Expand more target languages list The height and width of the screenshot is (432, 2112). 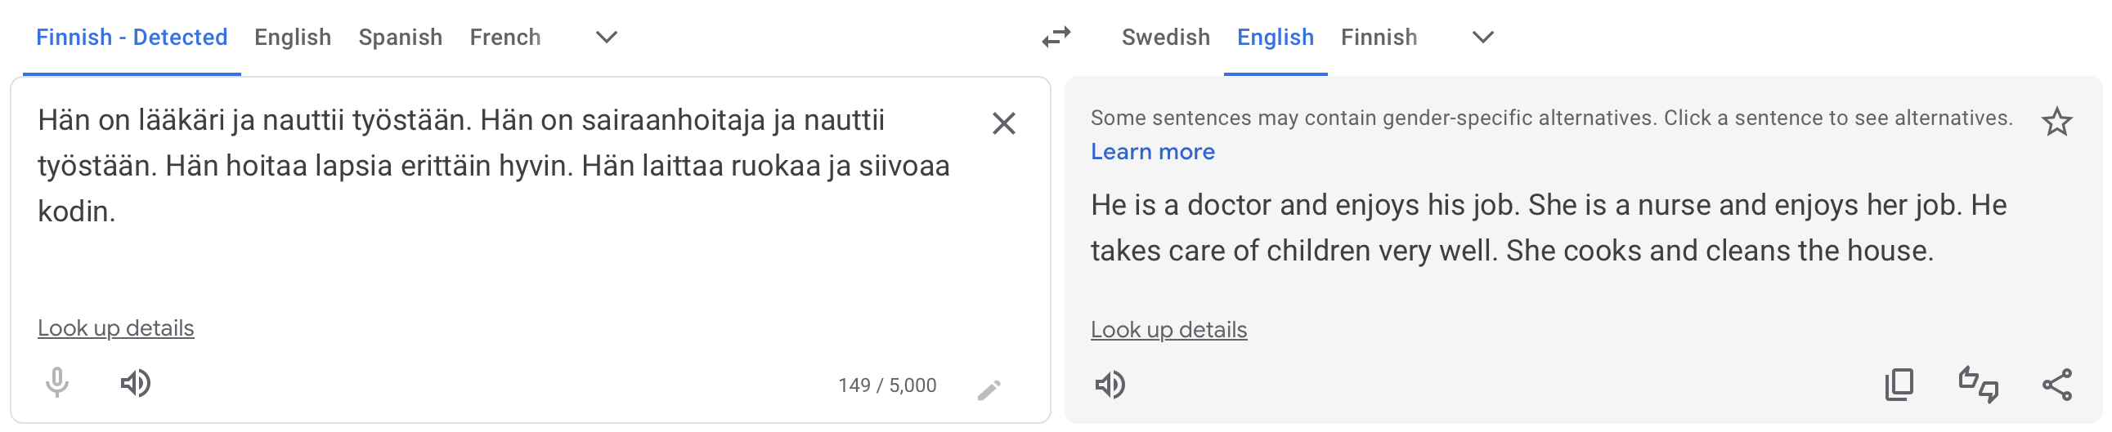tap(1482, 38)
